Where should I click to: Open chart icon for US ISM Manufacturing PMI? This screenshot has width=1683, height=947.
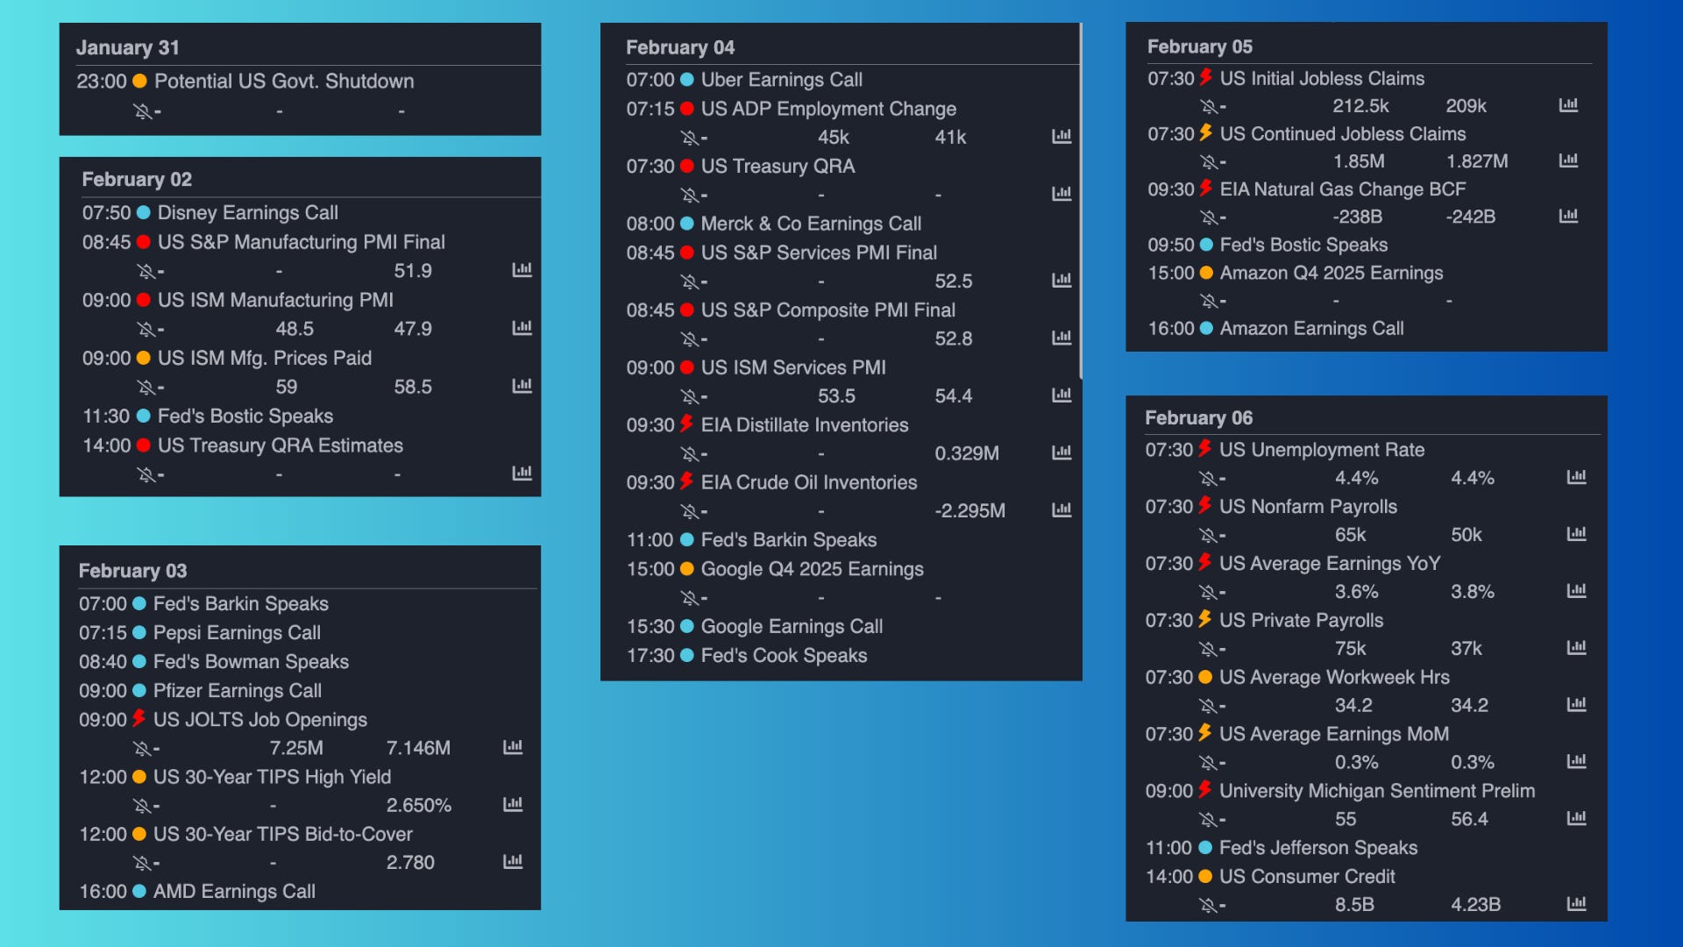(522, 328)
